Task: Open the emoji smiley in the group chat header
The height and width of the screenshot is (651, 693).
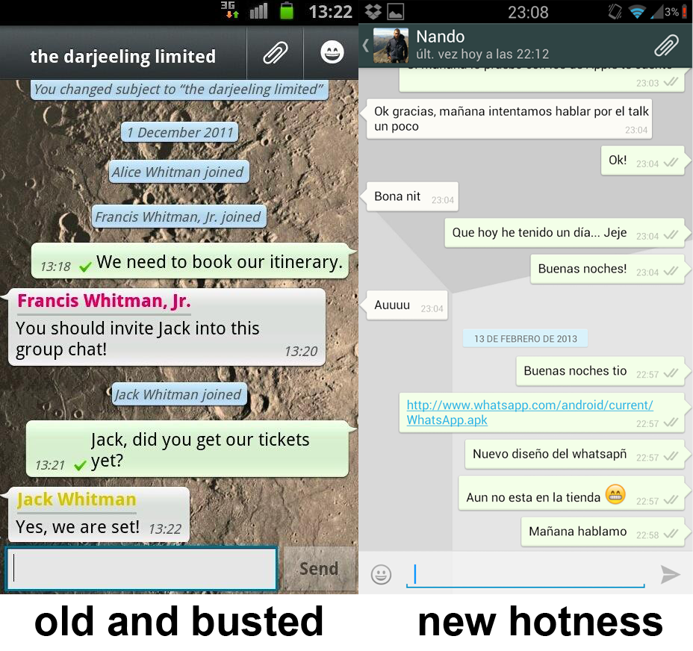Action: pos(332,53)
